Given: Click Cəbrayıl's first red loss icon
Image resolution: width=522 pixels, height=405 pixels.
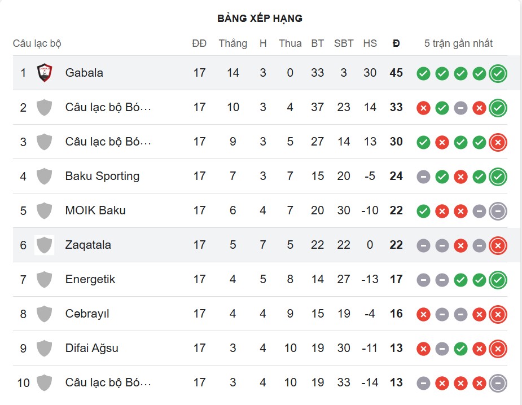Looking at the screenshot, I should [x=423, y=314].
